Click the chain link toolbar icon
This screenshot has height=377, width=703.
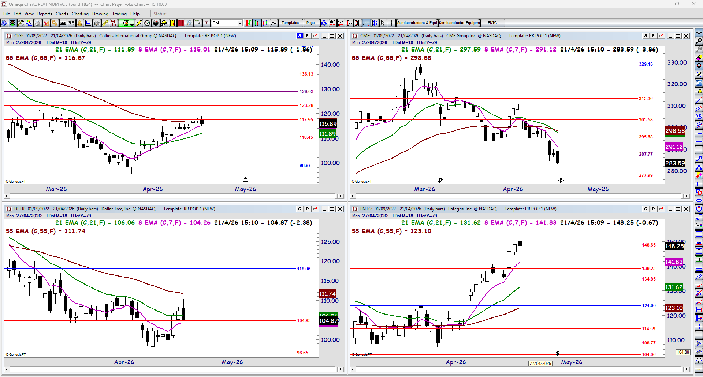click(105, 23)
